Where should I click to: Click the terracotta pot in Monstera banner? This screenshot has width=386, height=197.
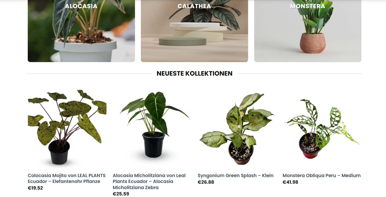pyautogui.click(x=313, y=43)
